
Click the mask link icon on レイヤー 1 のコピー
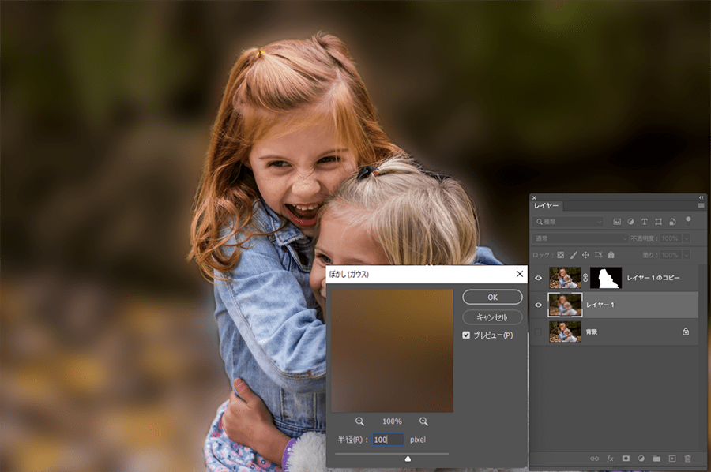pyautogui.click(x=585, y=278)
